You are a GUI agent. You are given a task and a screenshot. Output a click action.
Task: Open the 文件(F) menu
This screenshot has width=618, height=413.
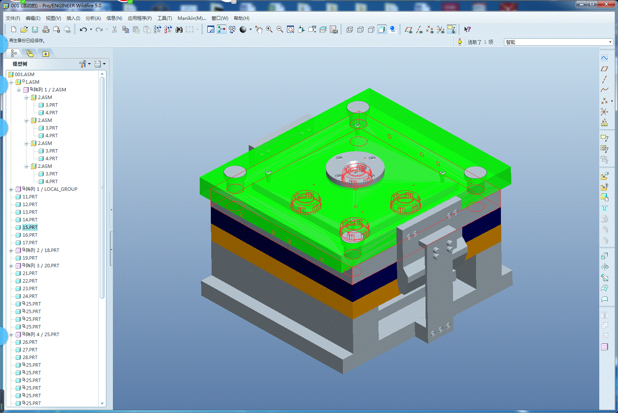tap(13, 18)
